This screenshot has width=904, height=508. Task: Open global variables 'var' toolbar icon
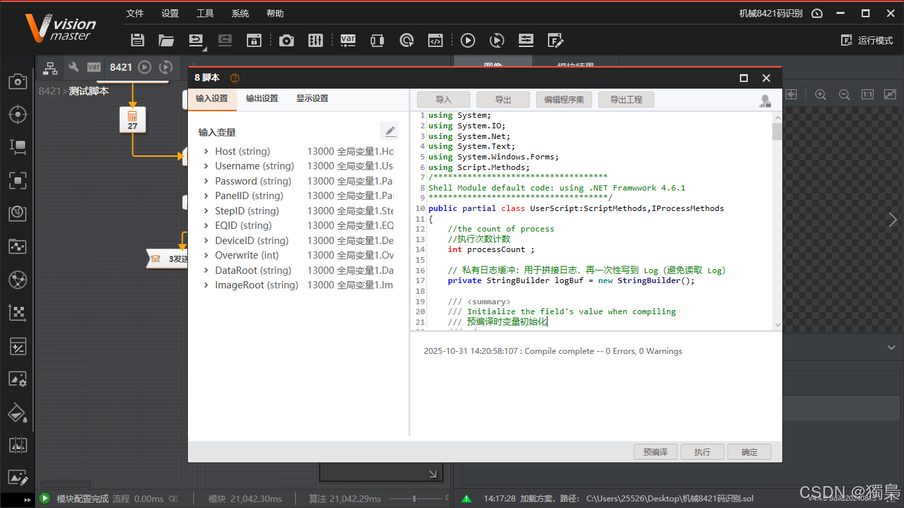pyautogui.click(x=348, y=40)
